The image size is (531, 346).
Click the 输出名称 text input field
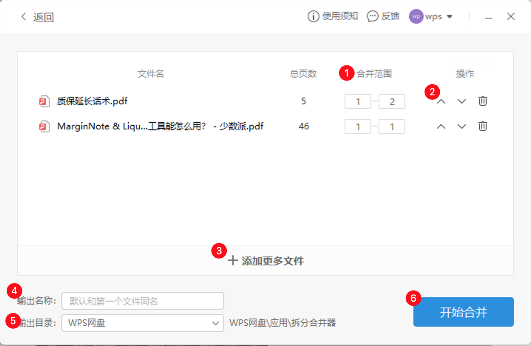tap(142, 301)
